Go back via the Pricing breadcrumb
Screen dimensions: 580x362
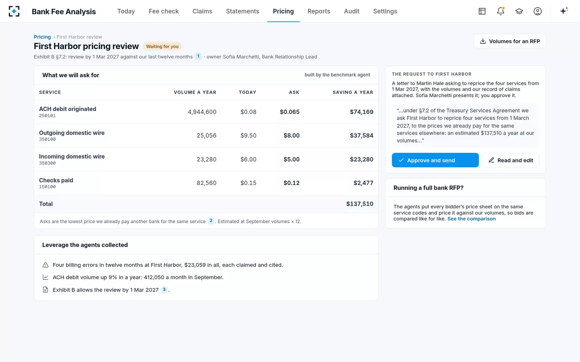(42, 37)
